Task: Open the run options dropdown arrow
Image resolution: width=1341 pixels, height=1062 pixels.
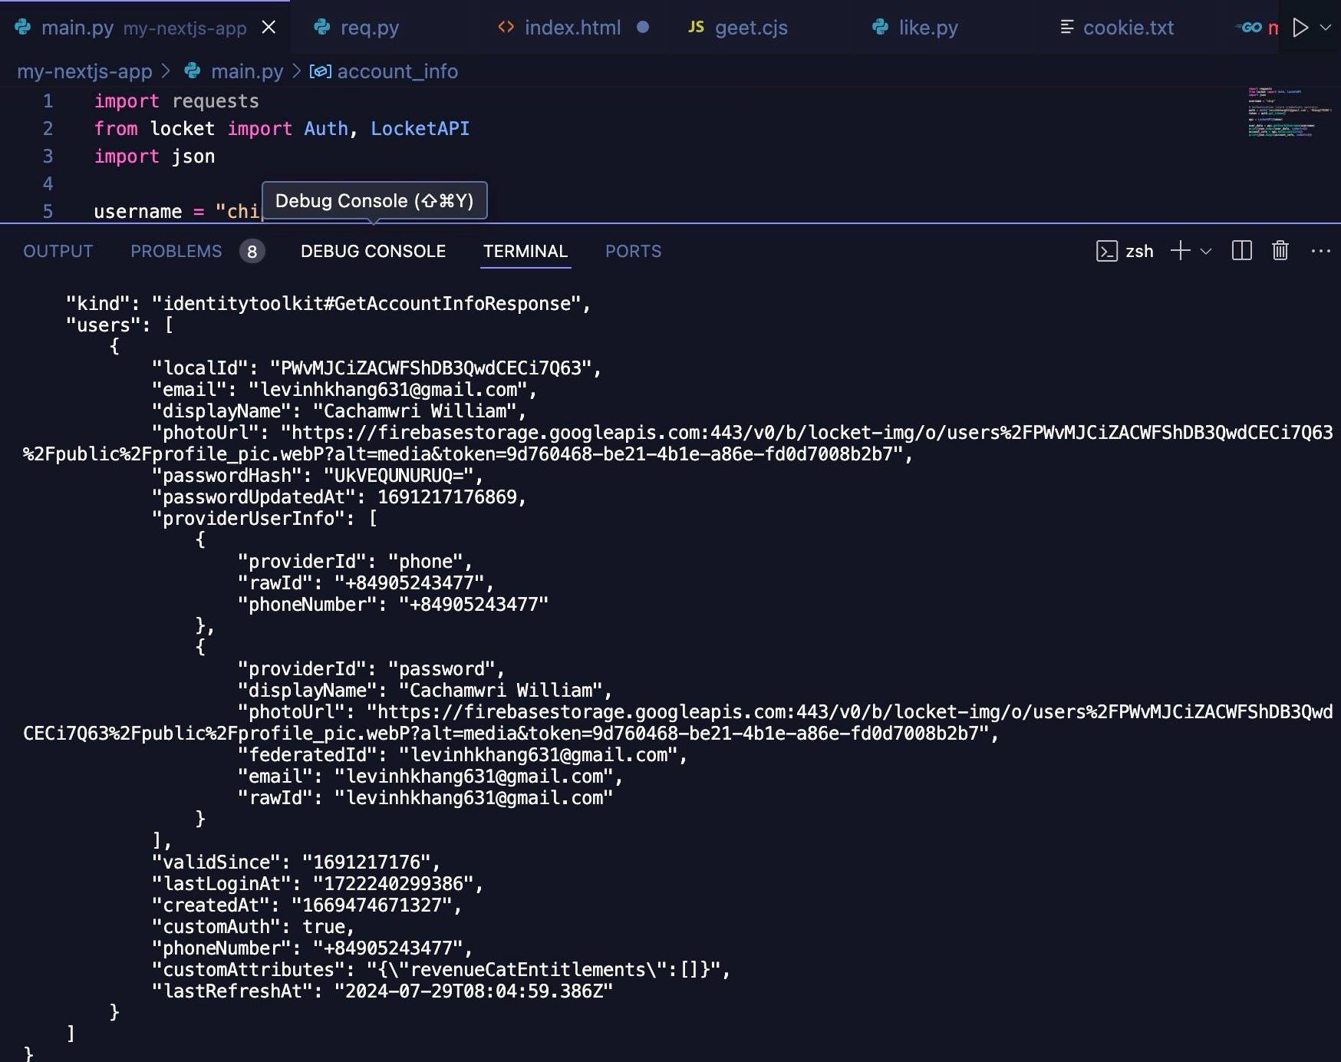Action: (1325, 28)
